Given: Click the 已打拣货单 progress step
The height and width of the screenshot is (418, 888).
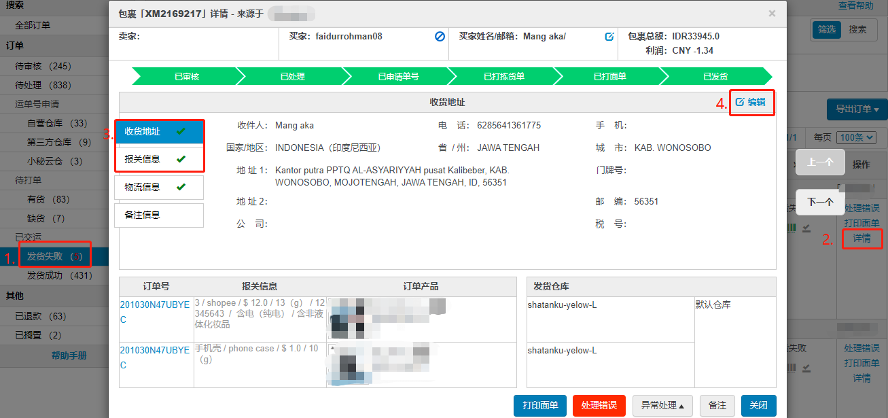Looking at the screenshot, I should (503, 76).
